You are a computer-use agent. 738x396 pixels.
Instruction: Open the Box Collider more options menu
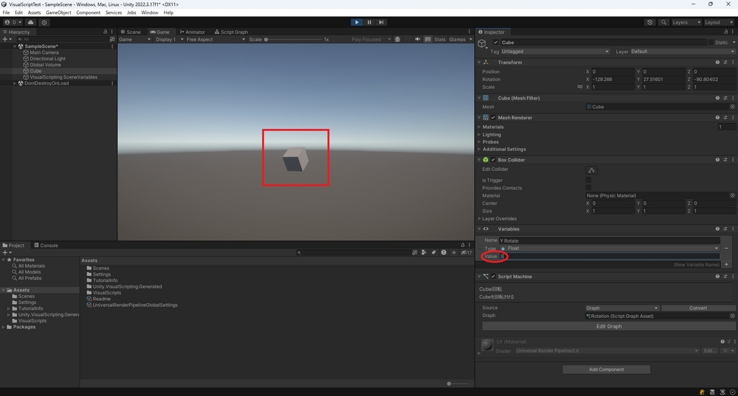[732, 160]
